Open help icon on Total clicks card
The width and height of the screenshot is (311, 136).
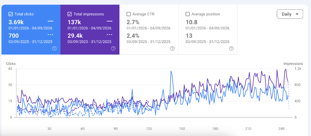54,49
